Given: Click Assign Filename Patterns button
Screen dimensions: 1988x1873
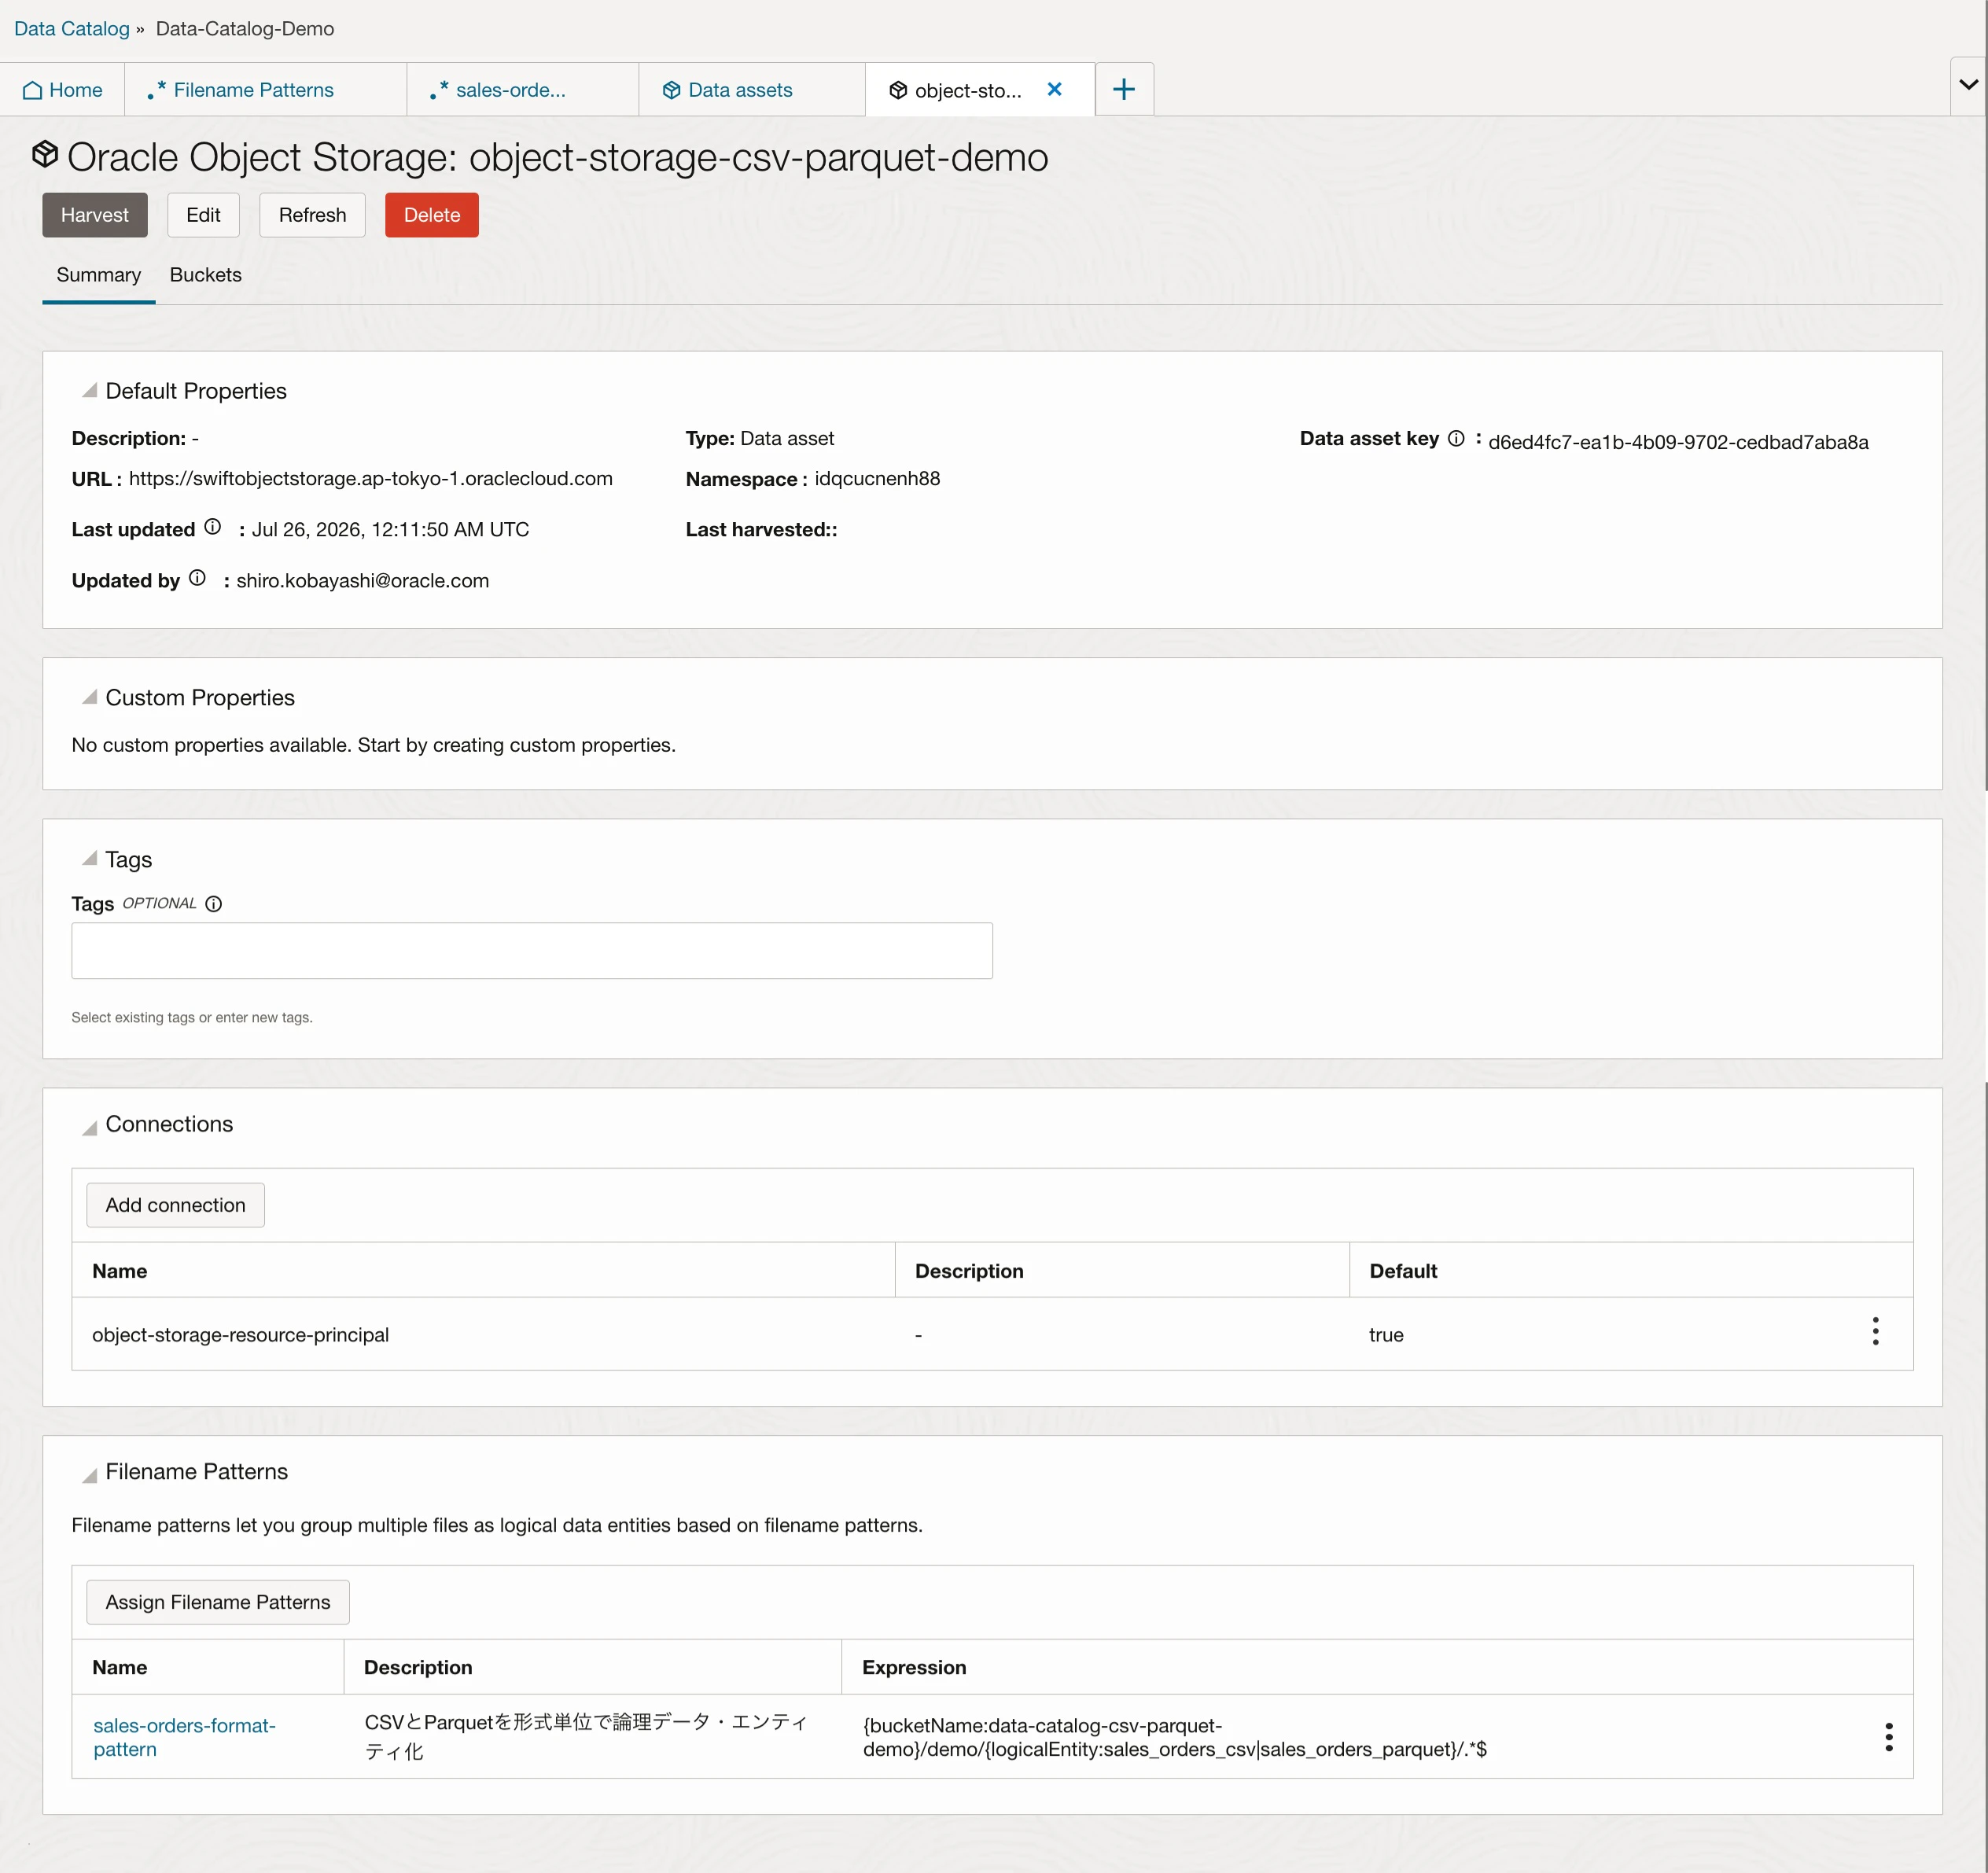Looking at the screenshot, I should (218, 1602).
